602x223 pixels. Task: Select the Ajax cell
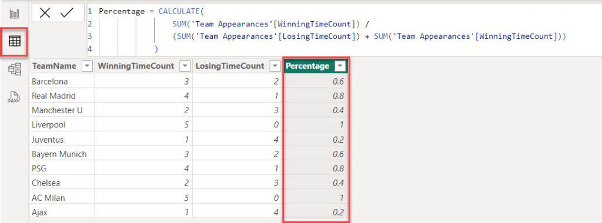[62, 212]
